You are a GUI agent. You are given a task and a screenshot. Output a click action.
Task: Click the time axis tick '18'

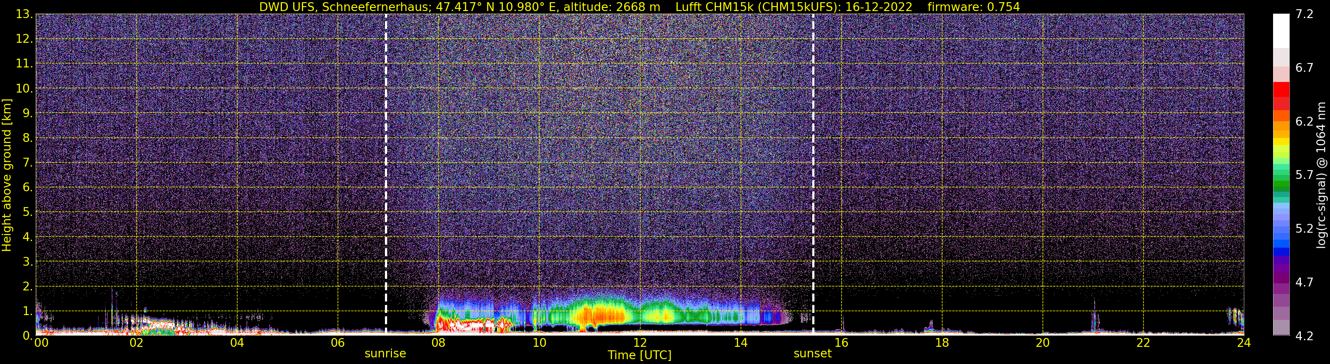coord(942,343)
